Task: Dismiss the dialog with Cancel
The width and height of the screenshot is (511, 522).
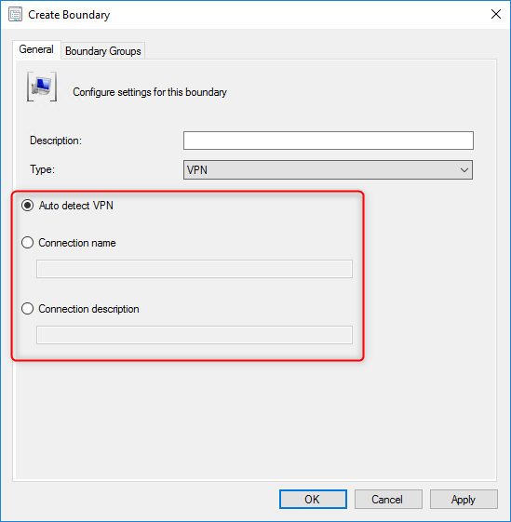Action: point(388,499)
